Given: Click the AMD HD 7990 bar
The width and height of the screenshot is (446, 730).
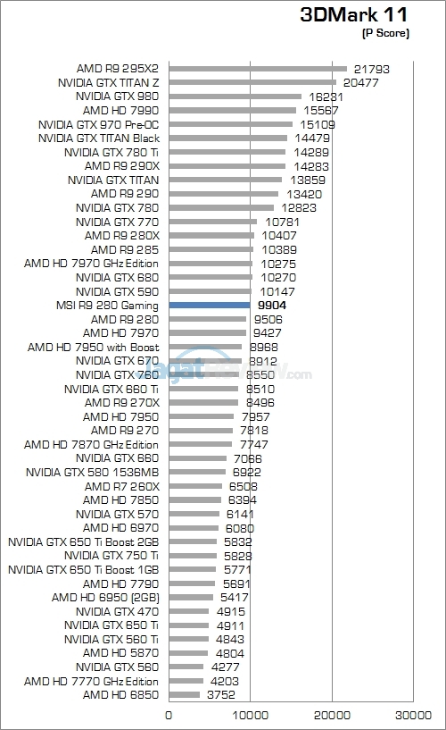Looking at the screenshot, I should [233, 110].
